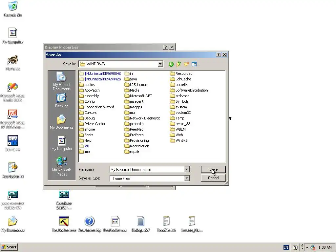
Task: Click the Save button
Action: (x=213, y=169)
